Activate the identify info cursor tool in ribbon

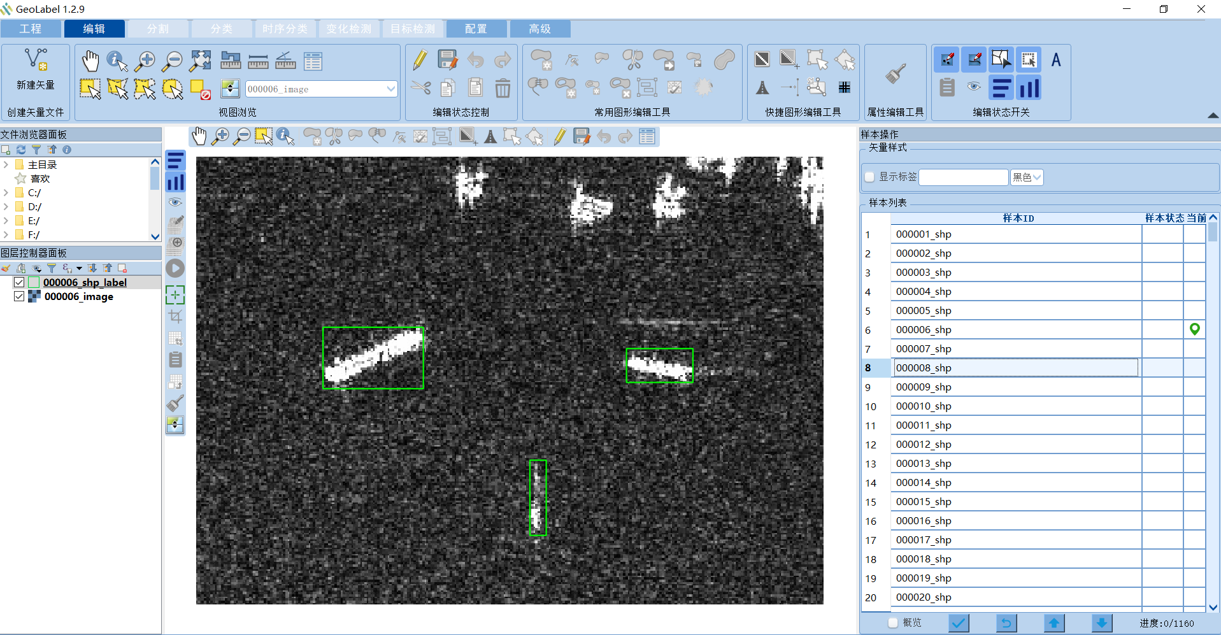117,61
